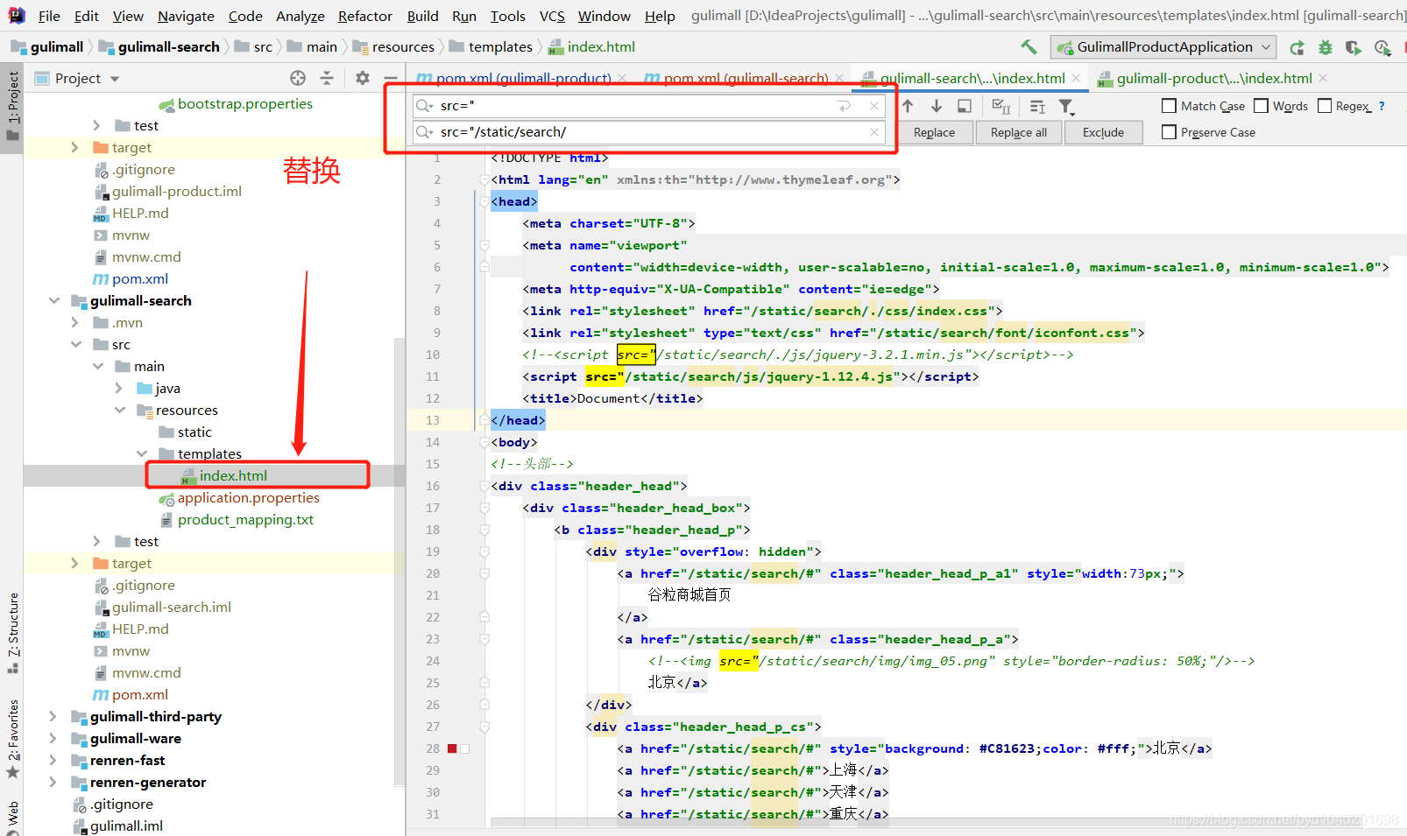The height and width of the screenshot is (836, 1407).
Task: Select index.html in the Project tree
Action: (x=233, y=475)
